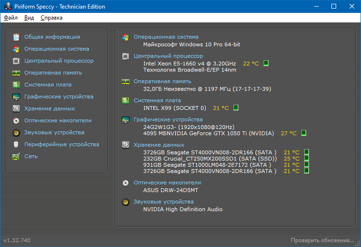This screenshot has width=361, height=247.
Task: Click the CPU temperature graph icon next to 22 °C
Action: click(266, 63)
